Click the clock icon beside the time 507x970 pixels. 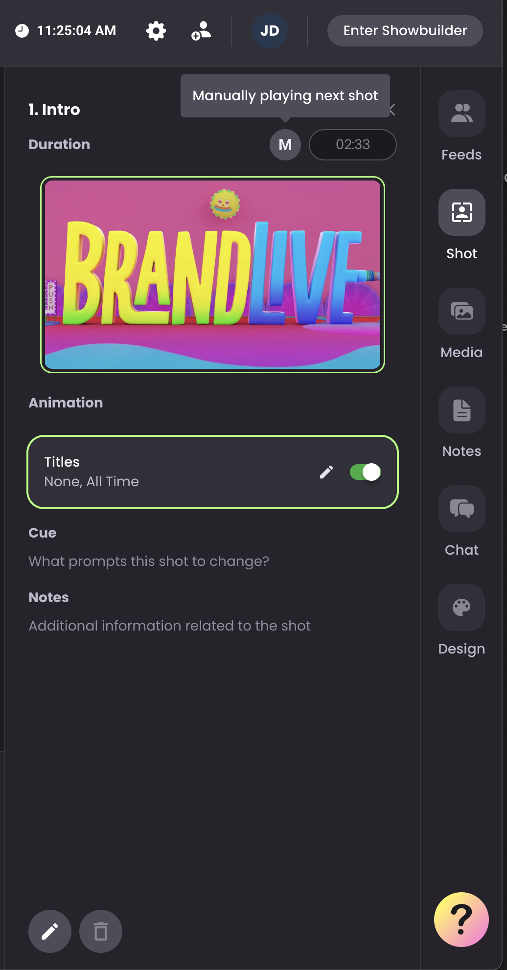[x=22, y=31]
